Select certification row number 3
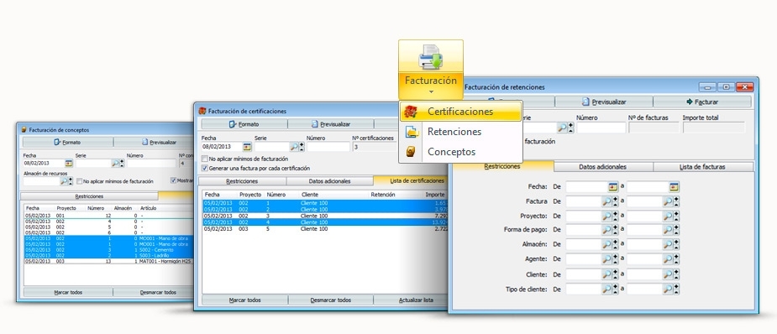 (324, 216)
